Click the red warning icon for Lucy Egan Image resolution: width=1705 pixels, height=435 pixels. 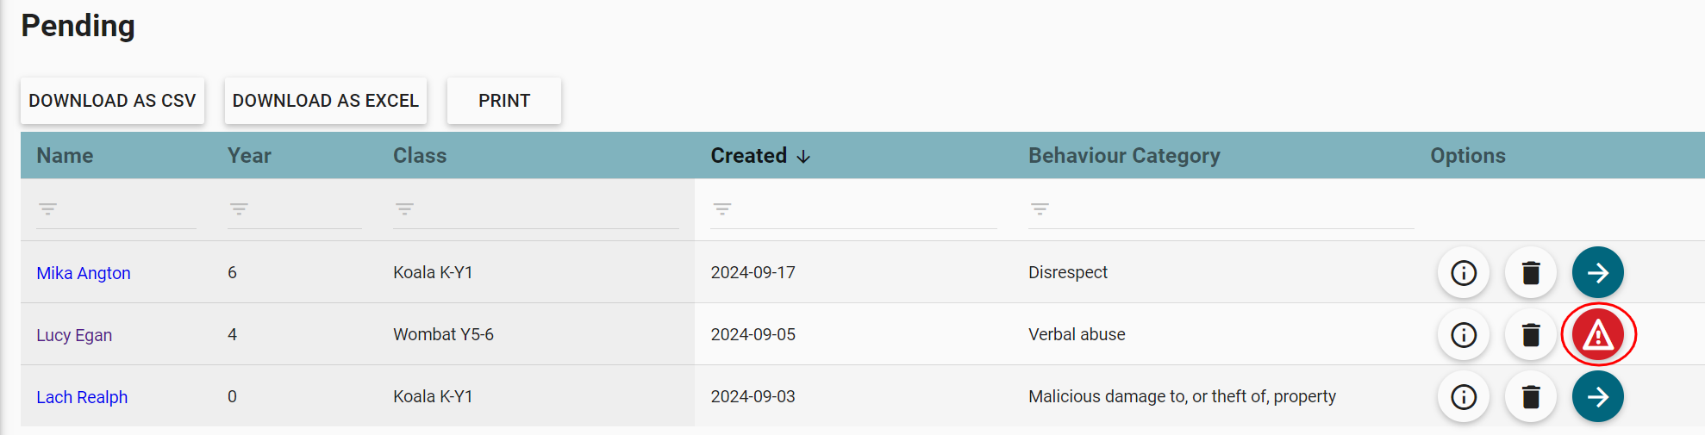point(1597,335)
